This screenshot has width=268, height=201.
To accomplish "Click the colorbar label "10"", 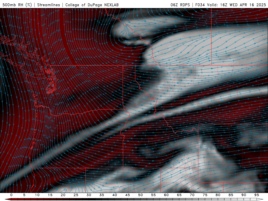I will 37,195.
